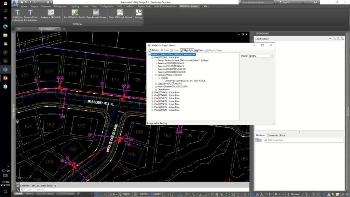Open SPIDACalc Report
Screen dimensions: 350x197
click(120, 13)
